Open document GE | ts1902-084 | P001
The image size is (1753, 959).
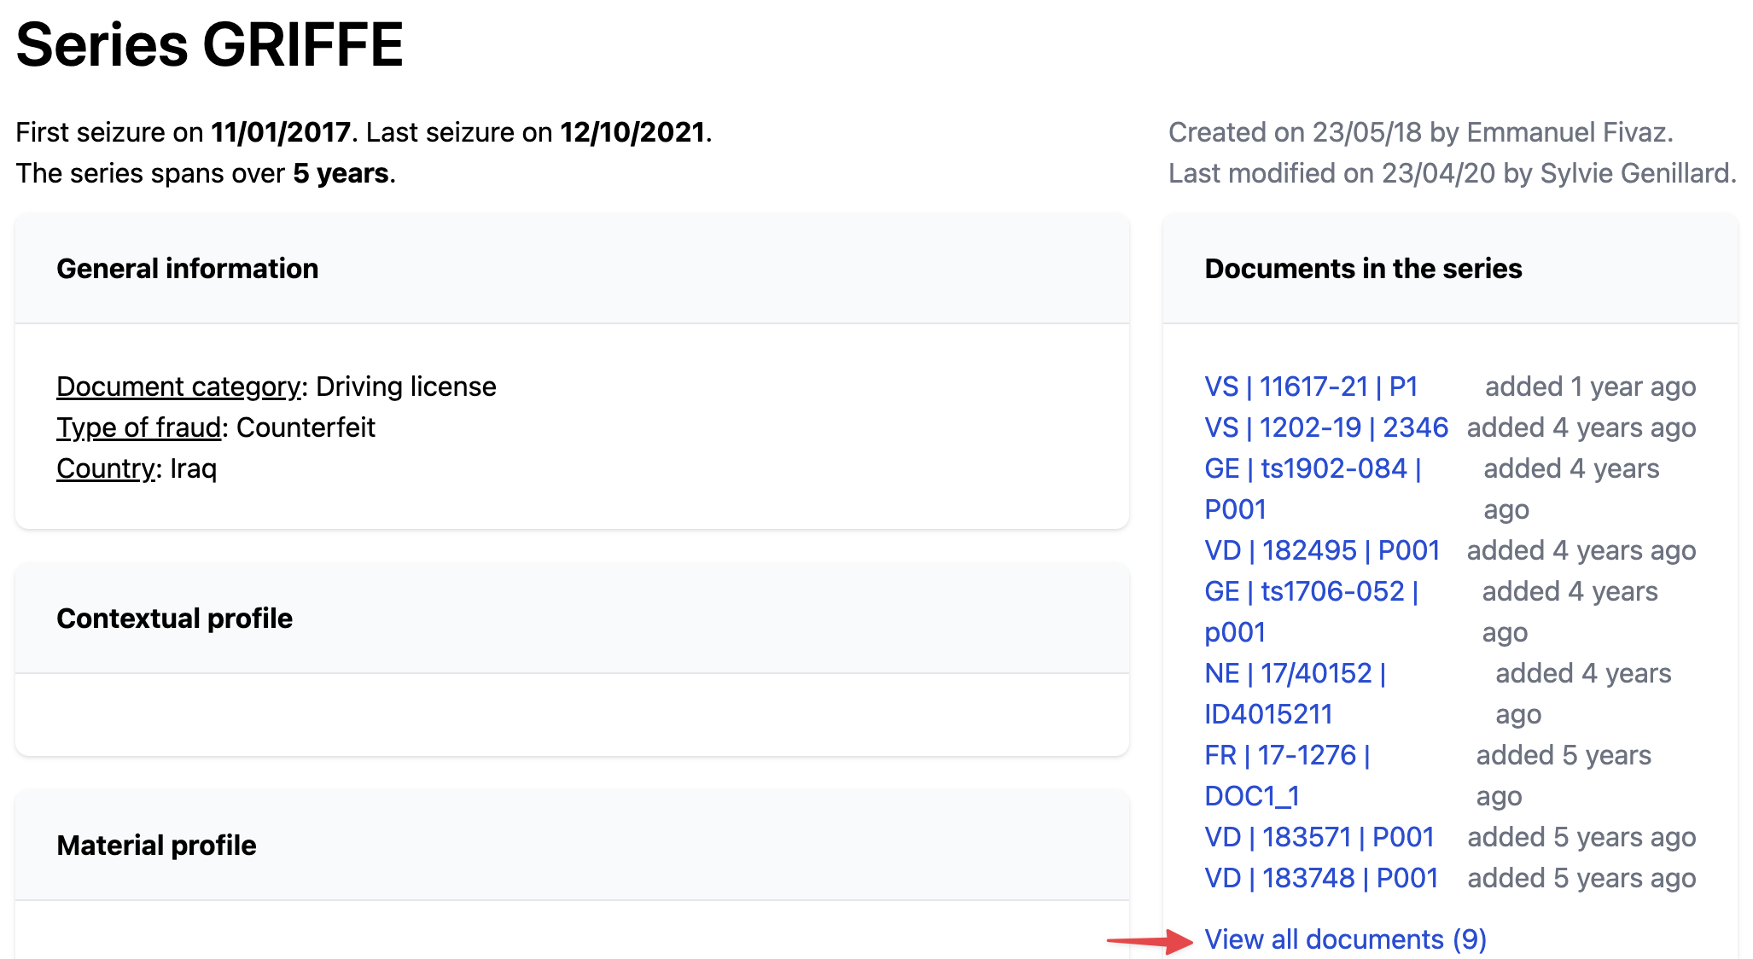tap(1312, 468)
